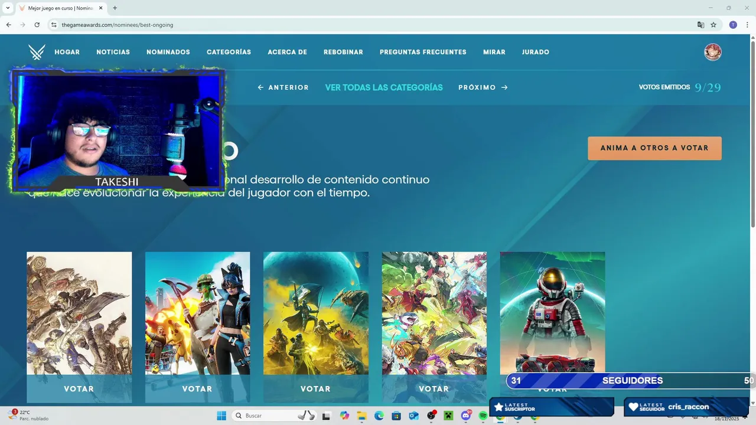The height and width of the screenshot is (425, 756).
Task: Select the astronaut cover thumbnail
Action: click(552, 312)
